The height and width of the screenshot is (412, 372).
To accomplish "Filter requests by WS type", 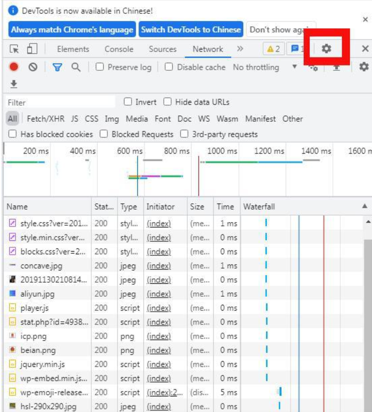I will pos(204,119).
